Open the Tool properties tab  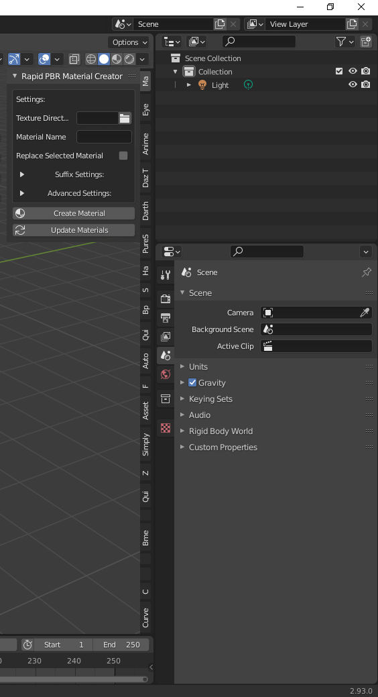[x=166, y=275]
